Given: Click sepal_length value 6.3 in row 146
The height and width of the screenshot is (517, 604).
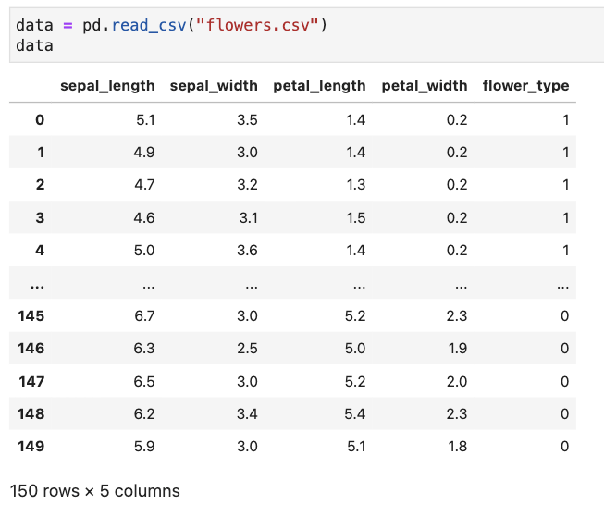Looking at the screenshot, I should pyautogui.click(x=144, y=349).
